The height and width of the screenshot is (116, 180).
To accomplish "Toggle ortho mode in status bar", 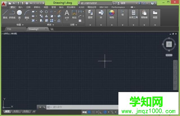I will pyautogui.click(x=101, y=112).
